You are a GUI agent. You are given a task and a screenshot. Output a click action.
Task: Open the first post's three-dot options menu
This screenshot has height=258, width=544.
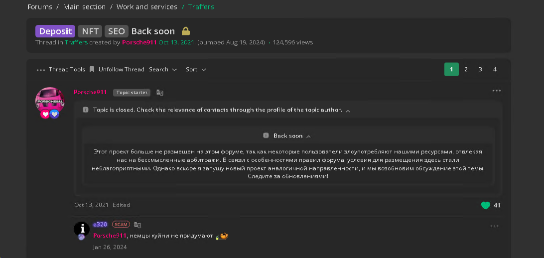pyautogui.click(x=496, y=91)
